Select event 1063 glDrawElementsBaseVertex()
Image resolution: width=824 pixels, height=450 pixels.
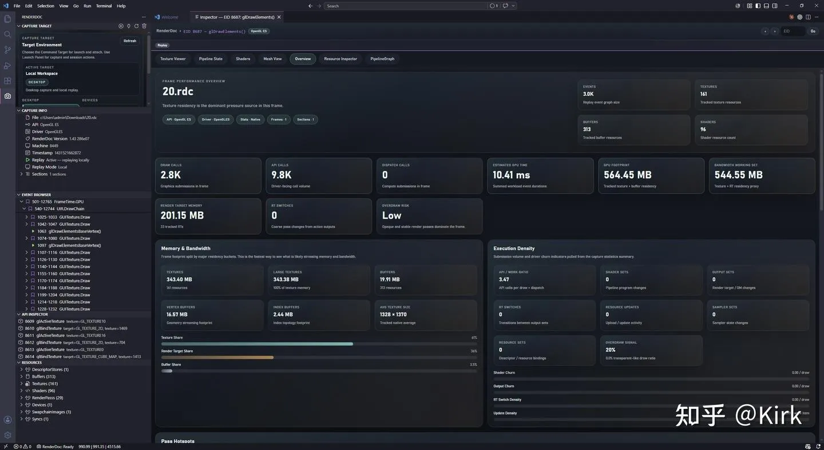point(84,231)
